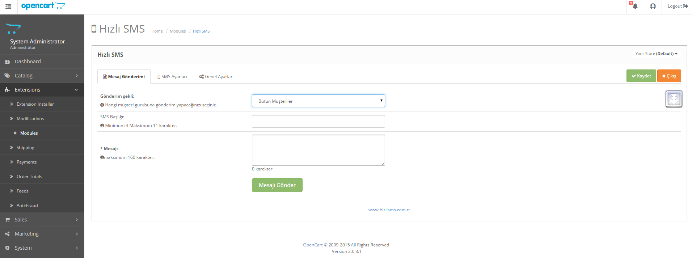Image resolution: width=692 pixels, height=258 pixels.
Task: Click the hamburger menu toggle icon
Action: 8,7
